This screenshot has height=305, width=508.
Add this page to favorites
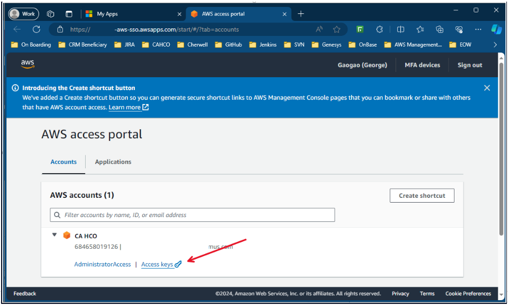[x=337, y=29]
